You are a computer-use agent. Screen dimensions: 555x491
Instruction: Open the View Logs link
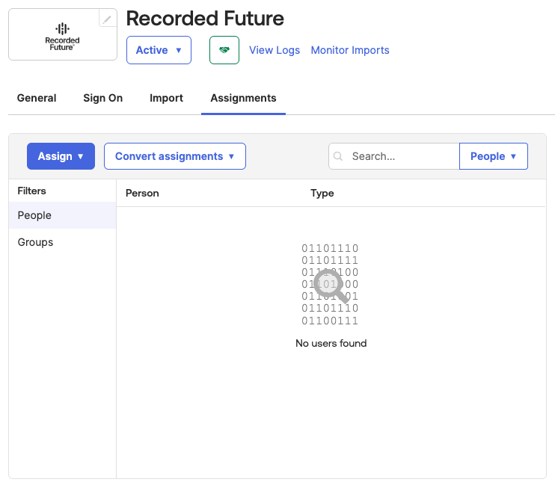(275, 50)
